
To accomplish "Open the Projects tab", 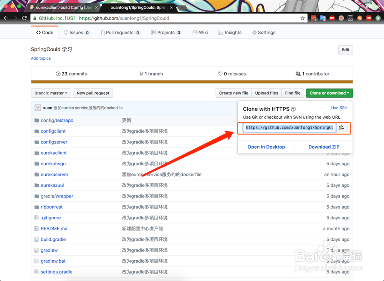I will coord(166,33).
